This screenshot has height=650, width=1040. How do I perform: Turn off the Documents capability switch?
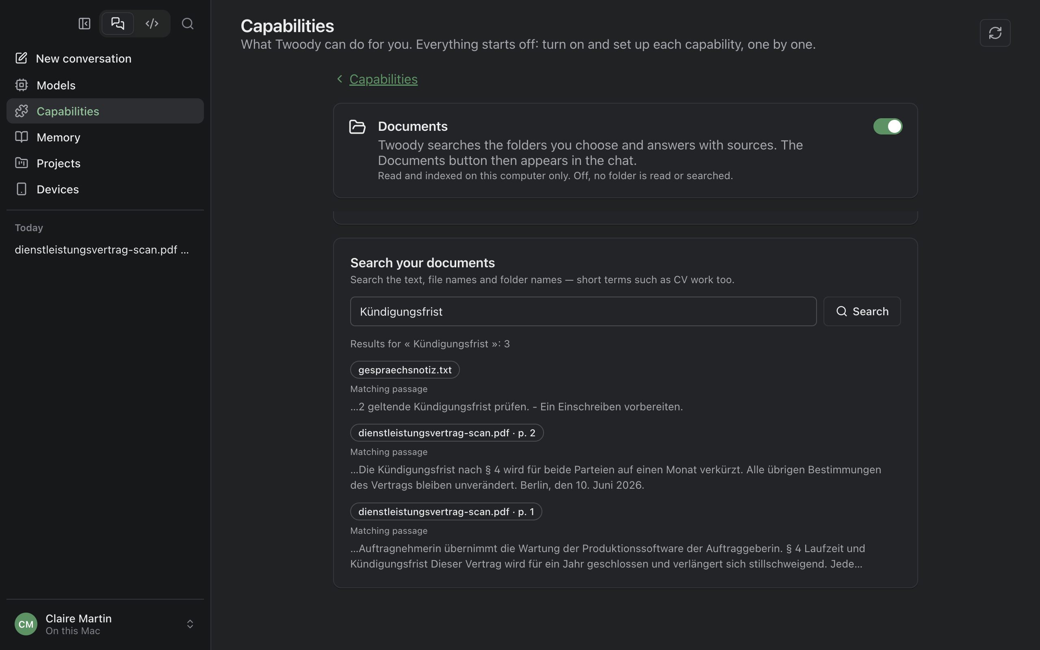pyautogui.click(x=887, y=126)
